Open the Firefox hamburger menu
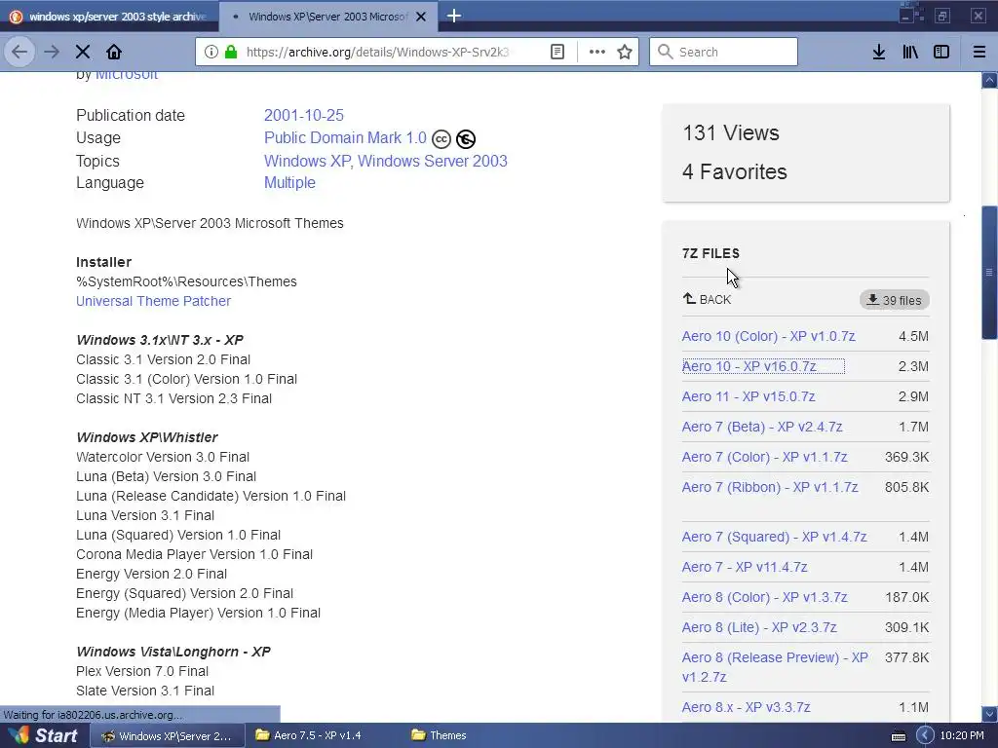Screen dimensions: 998x748 [979, 53]
